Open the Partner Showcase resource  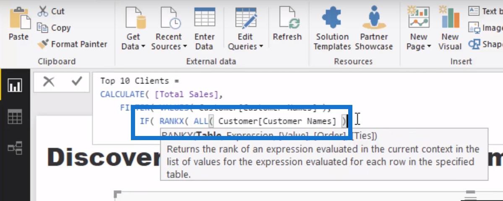click(374, 29)
